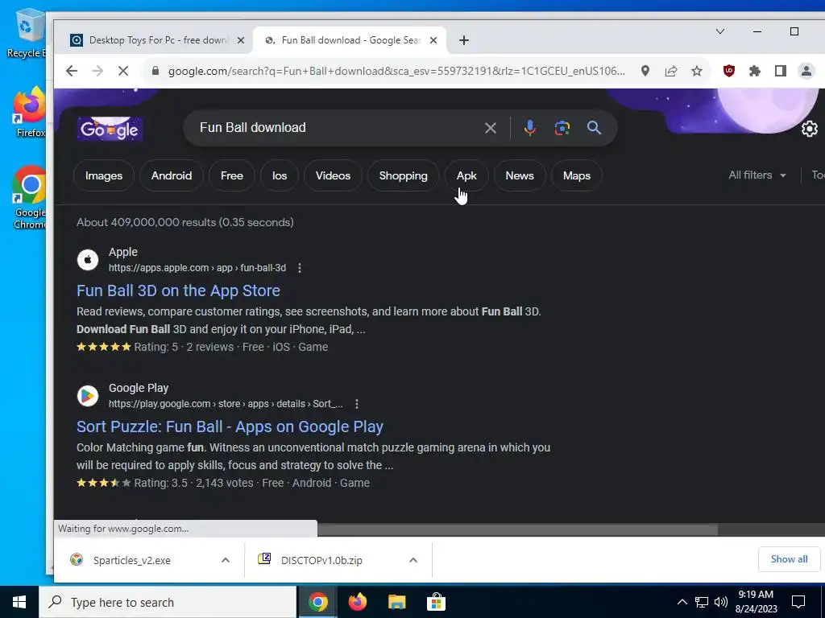Open the Chrome profile avatar

point(806,71)
